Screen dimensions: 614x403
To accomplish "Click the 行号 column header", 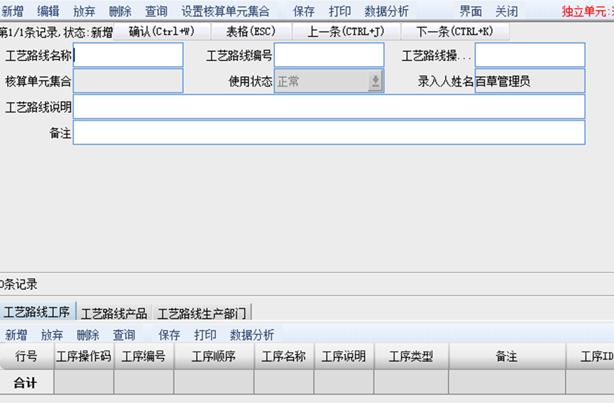I will 27,356.
